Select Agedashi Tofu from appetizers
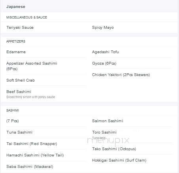179x173 pixels. pyautogui.click(x=106, y=52)
